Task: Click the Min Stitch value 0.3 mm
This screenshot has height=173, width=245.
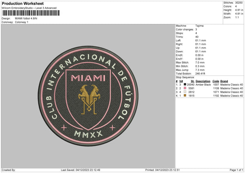Action: pyautogui.click(x=200, y=66)
